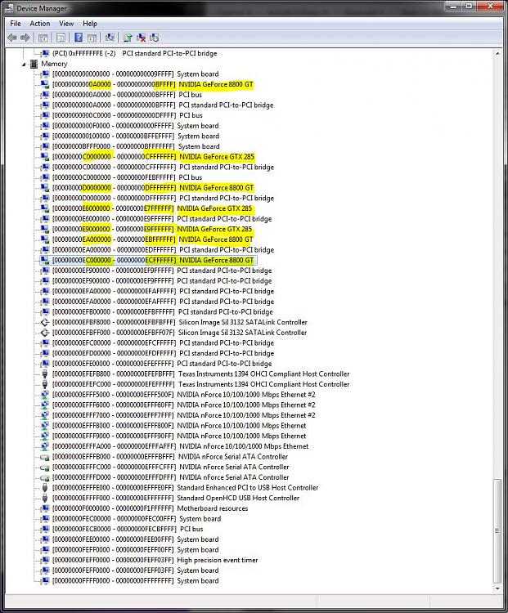Select GeForce GTX 285 at 00000000E6000000
Screen dimensions: 508x613
tap(152, 208)
